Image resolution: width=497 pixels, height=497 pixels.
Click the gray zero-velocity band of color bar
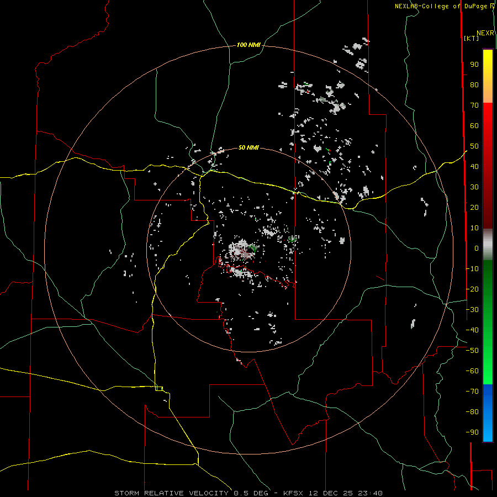488,245
